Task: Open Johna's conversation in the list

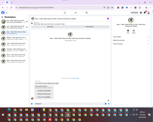Action: pyautogui.click(x=14, y=44)
